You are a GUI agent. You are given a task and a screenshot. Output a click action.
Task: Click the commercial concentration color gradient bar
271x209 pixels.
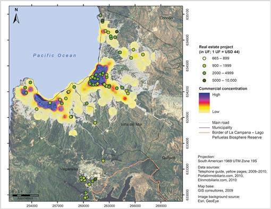204,103
